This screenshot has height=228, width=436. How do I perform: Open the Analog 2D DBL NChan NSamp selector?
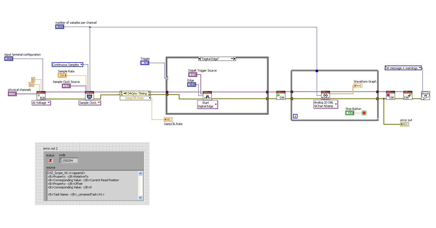(x=326, y=104)
